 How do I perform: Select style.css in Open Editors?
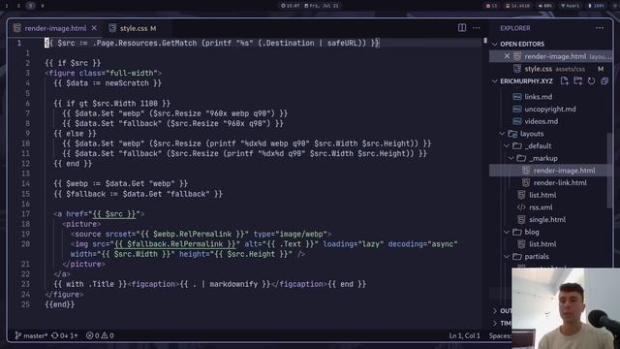(x=550, y=69)
